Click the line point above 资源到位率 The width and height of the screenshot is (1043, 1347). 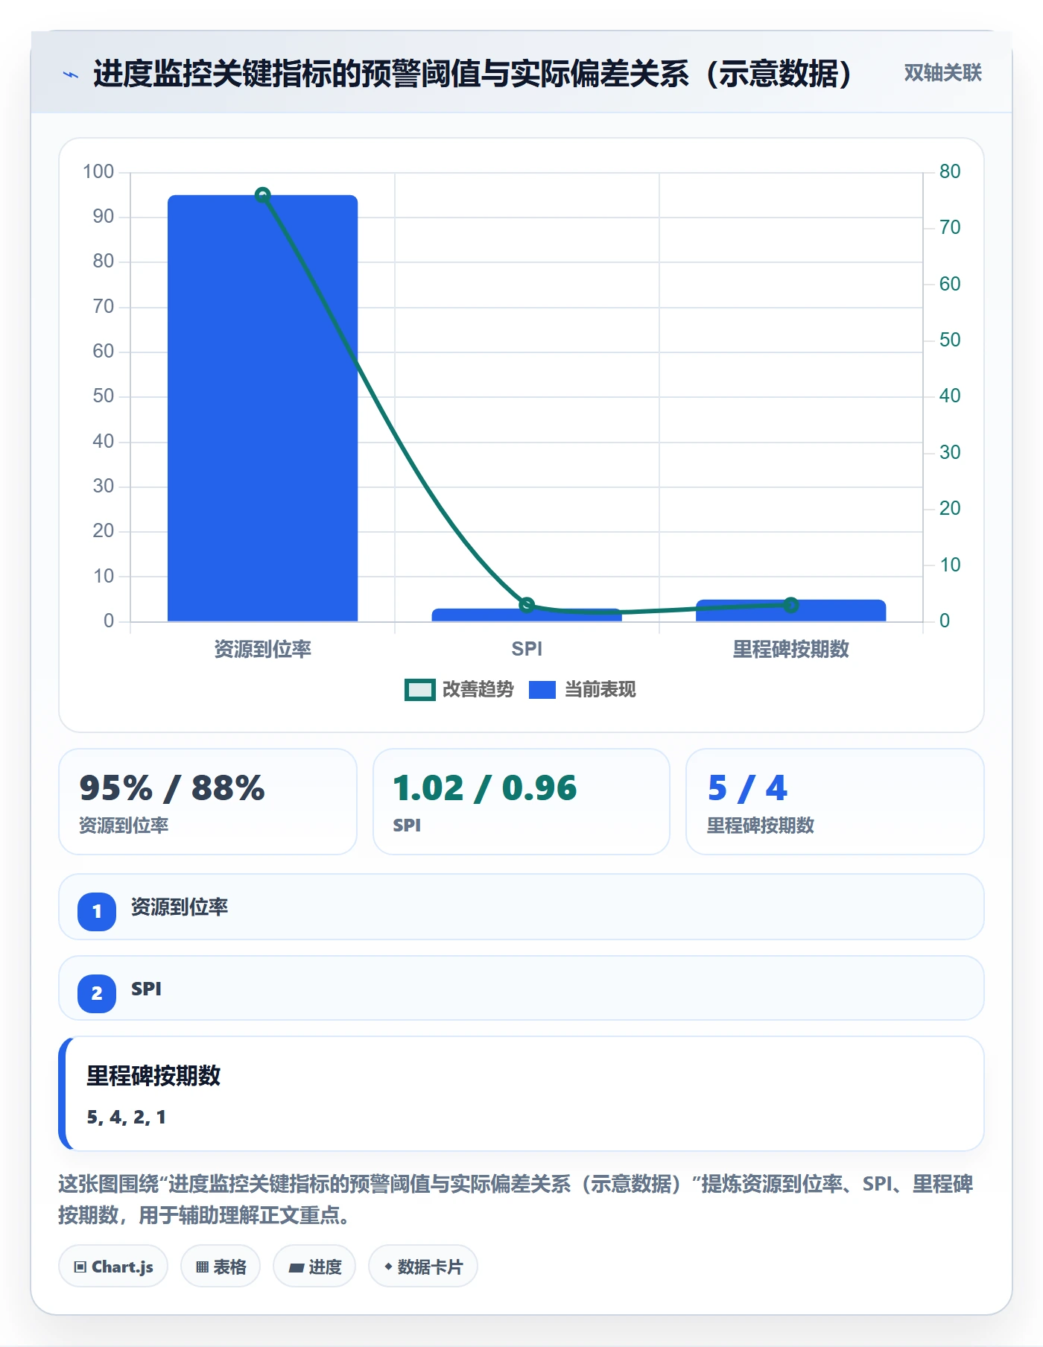262,195
